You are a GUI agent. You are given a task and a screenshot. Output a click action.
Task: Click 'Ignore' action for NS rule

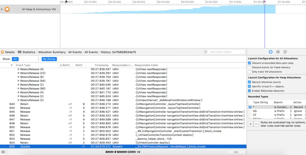(x=298, y=111)
